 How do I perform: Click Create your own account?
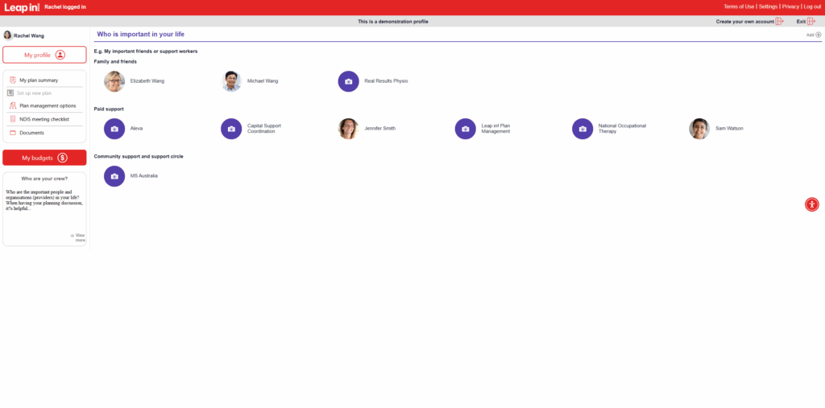coord(745,22)
